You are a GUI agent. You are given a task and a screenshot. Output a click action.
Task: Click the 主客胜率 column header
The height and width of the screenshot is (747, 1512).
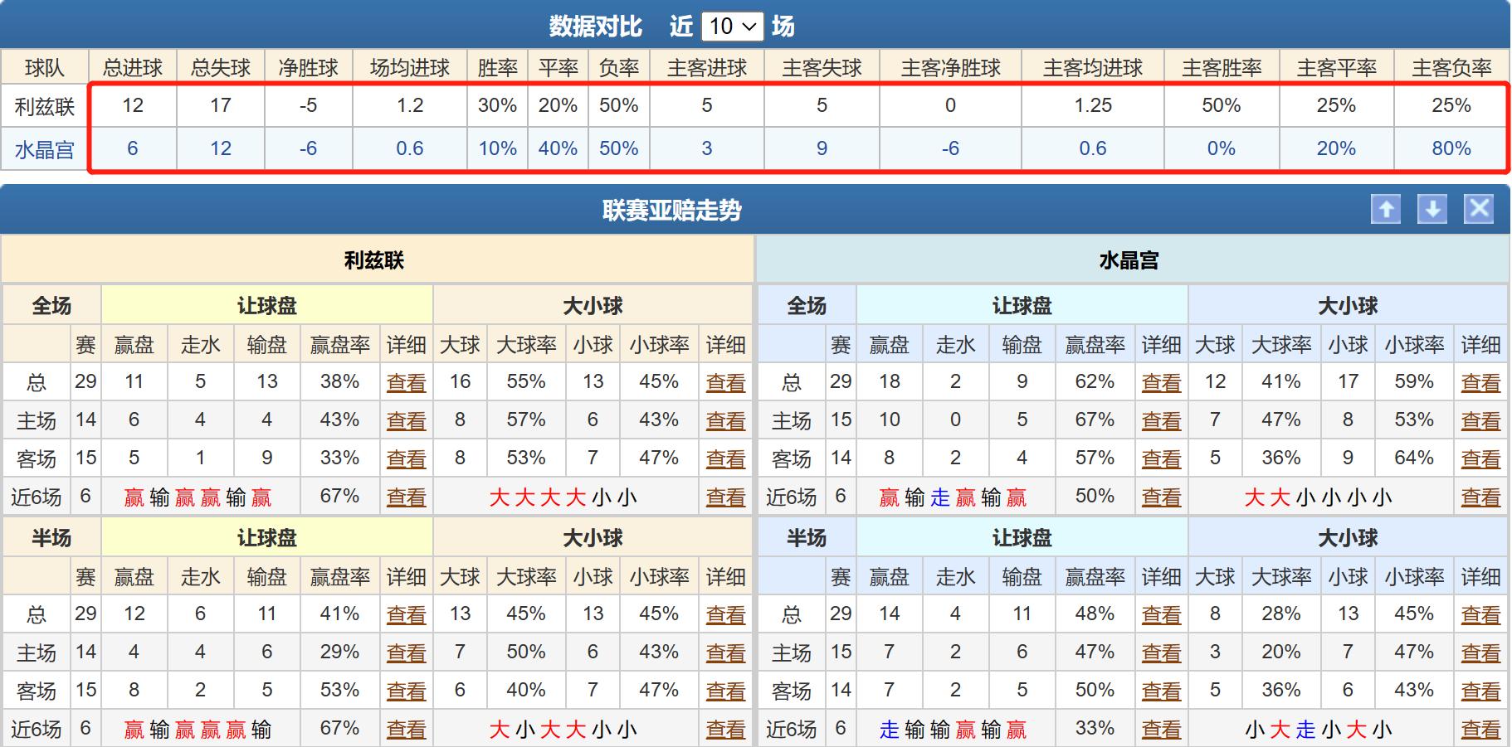(1223, 68)
